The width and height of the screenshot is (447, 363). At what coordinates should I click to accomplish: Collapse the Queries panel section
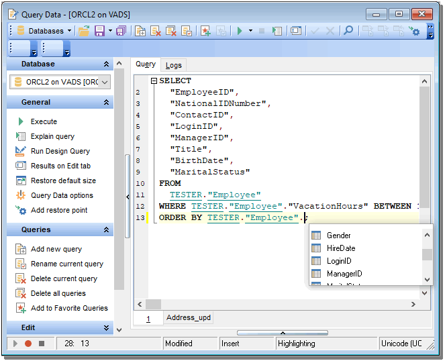pyautogui.click(x=106, y=230)
